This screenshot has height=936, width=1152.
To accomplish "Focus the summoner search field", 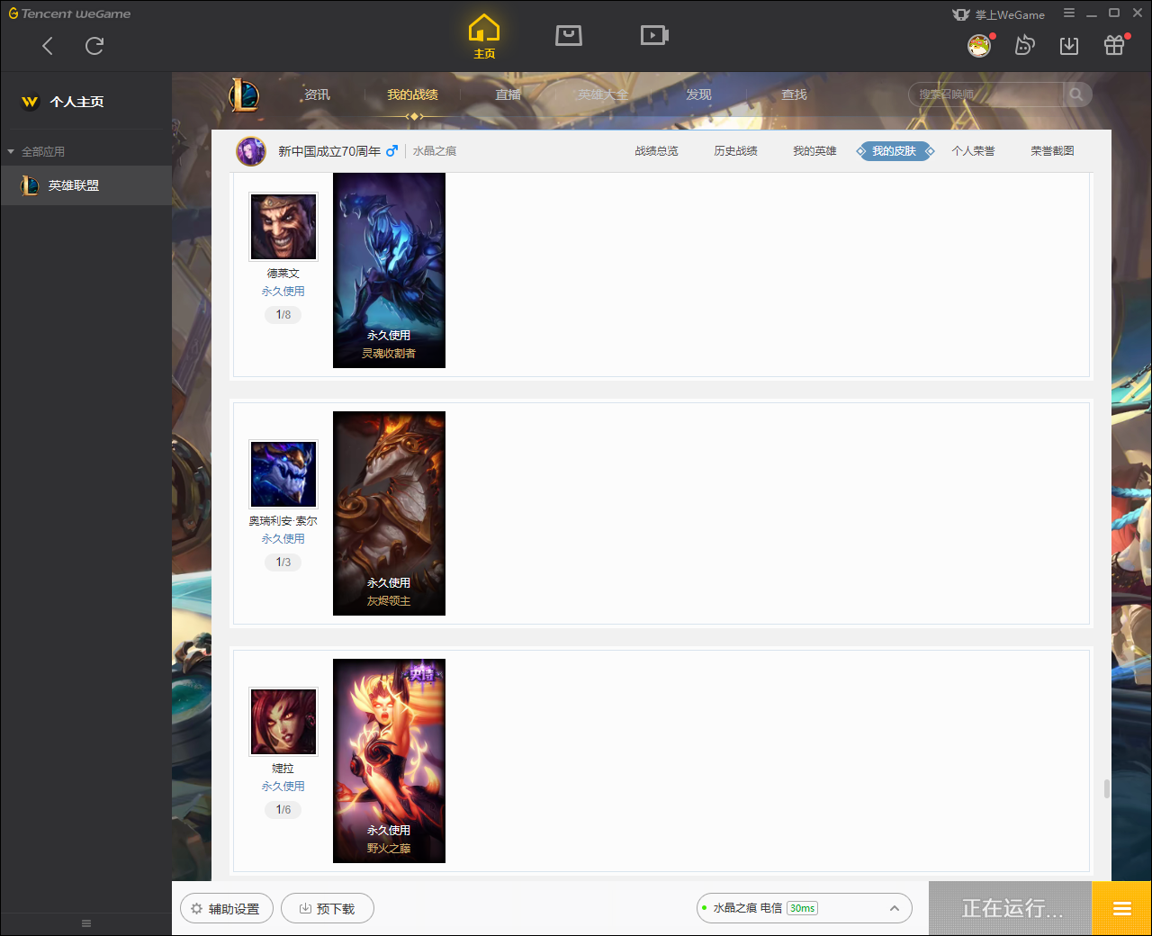I will [x=985, y=94].
